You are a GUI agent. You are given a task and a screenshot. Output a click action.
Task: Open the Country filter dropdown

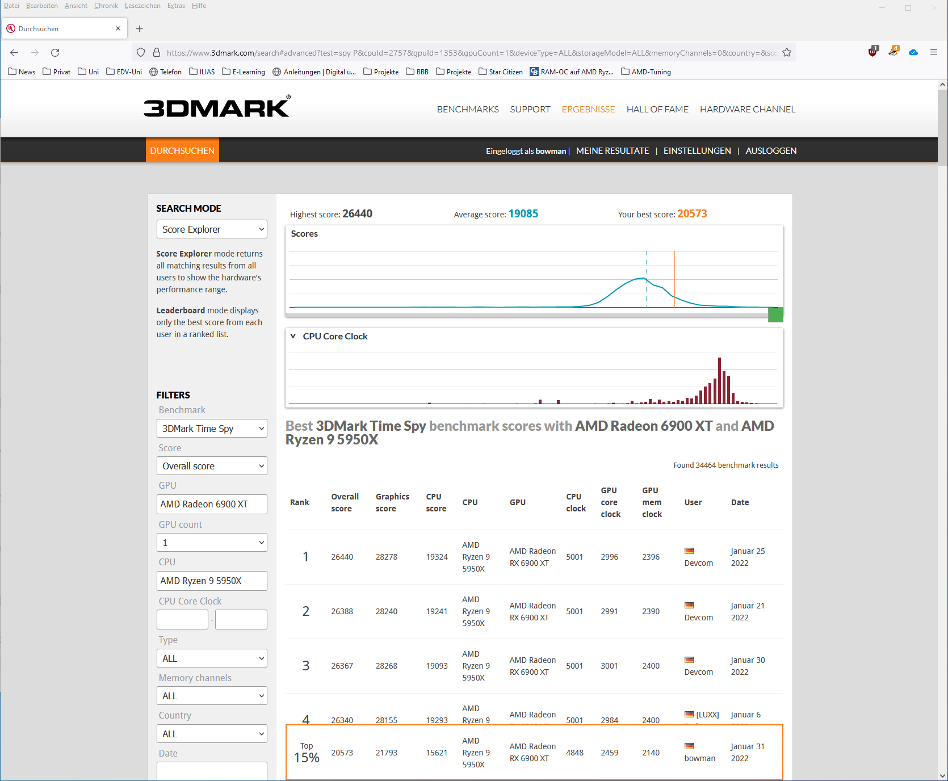click(x=212, y=734)
